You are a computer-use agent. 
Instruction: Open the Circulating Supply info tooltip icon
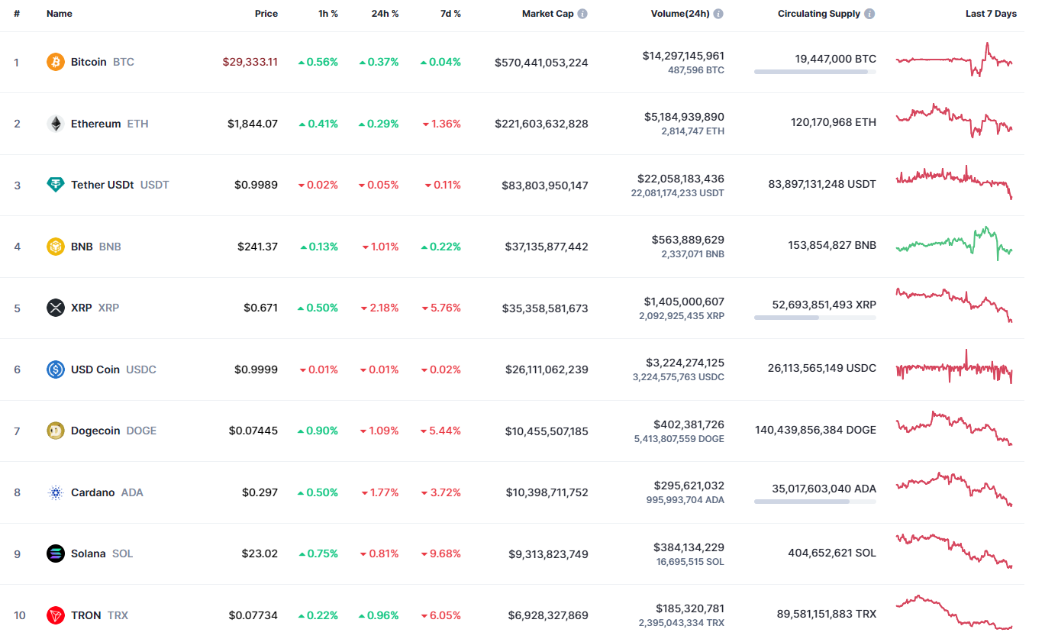(868, 13)
